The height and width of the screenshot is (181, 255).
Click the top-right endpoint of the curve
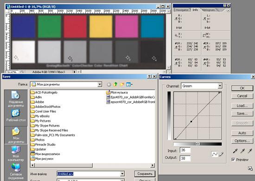[x=219, y=93]
